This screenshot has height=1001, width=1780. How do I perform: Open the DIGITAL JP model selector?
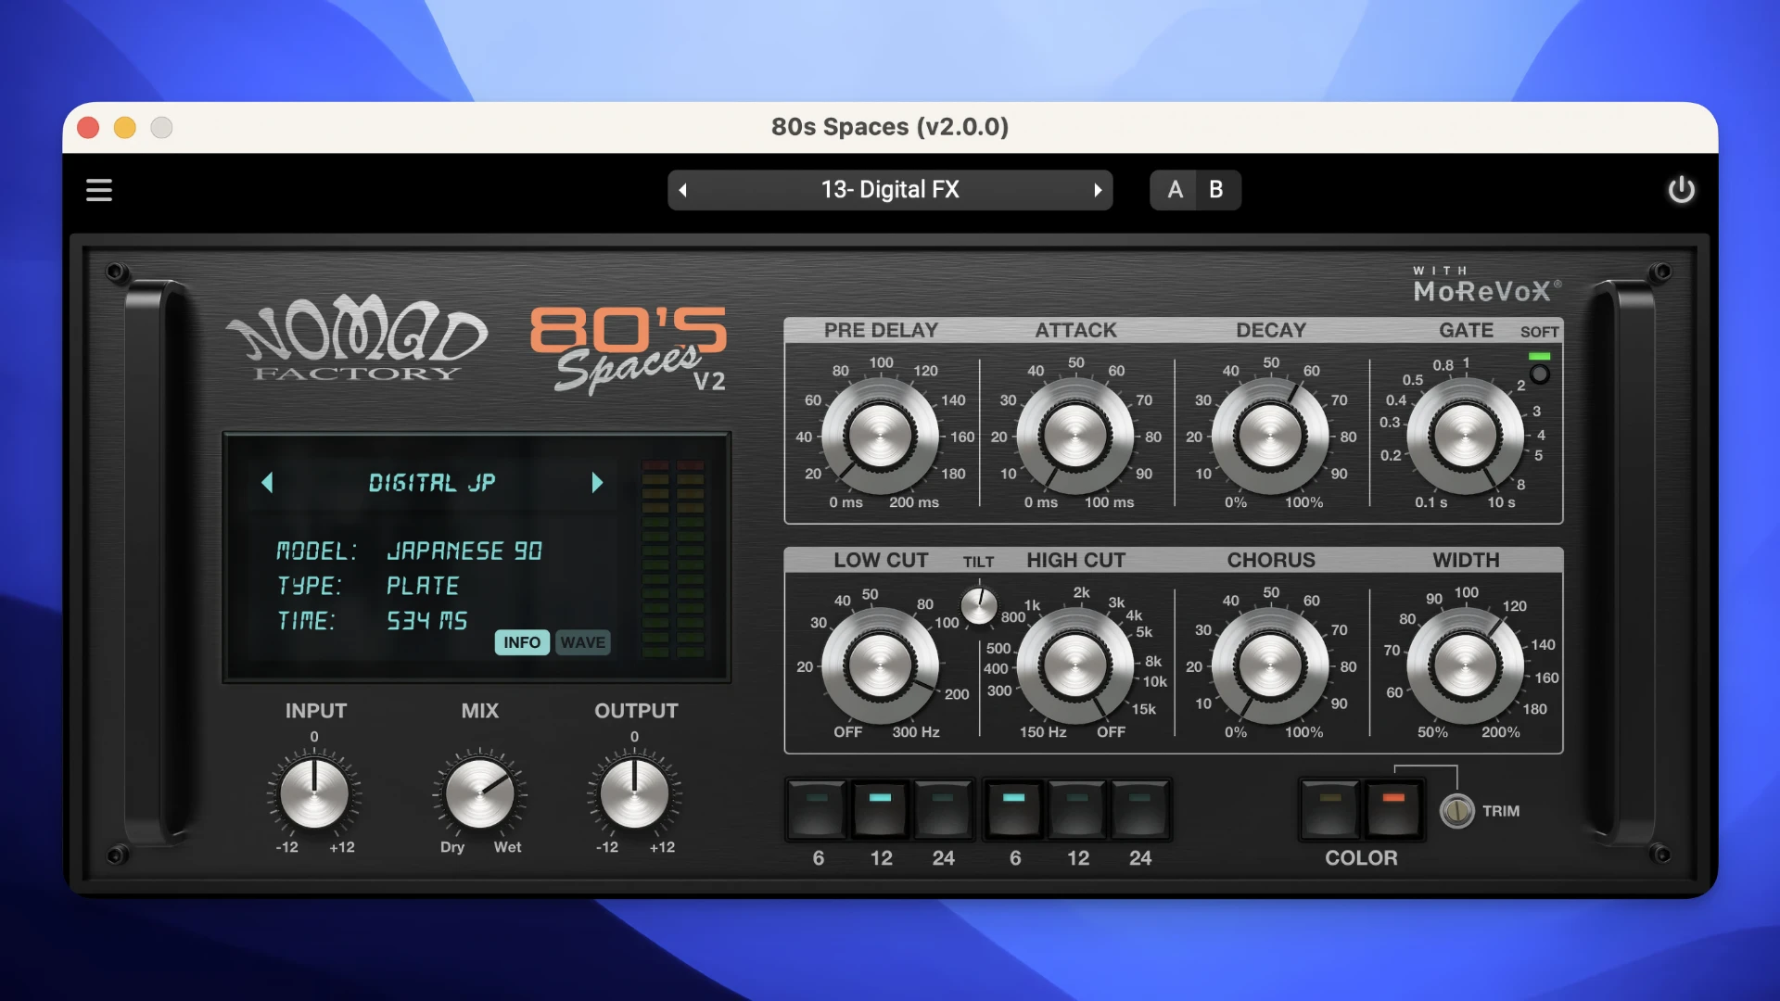click(432, 482)
